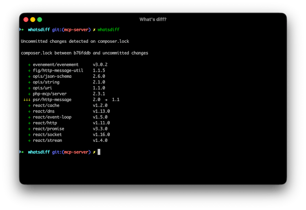
Task: Click the green maximize window button
Action: (40, 19)
